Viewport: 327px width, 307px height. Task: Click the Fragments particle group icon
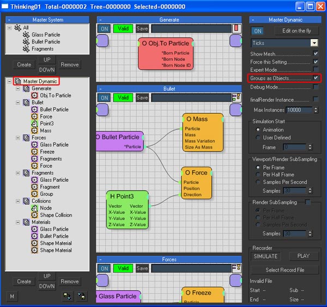[x=26, y=49]
